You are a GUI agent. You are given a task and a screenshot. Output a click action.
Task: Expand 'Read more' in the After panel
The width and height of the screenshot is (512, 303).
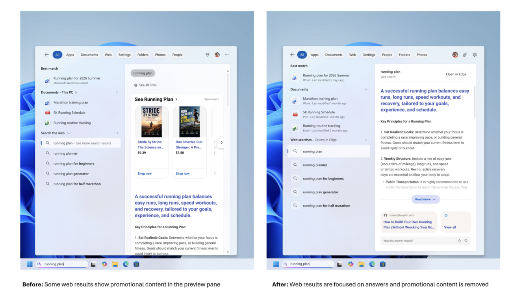click(425, 199)
